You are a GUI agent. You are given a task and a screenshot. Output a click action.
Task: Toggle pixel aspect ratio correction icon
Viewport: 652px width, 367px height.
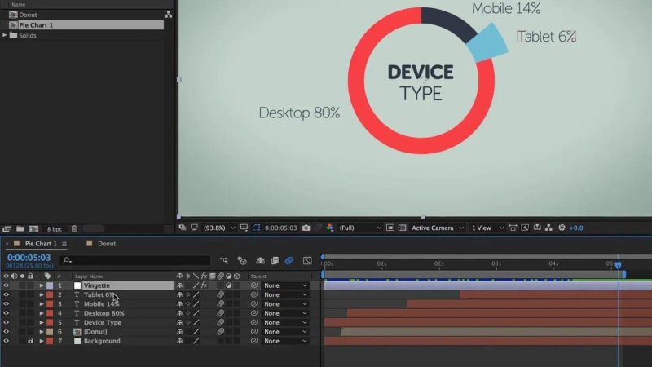pos(513,228)
